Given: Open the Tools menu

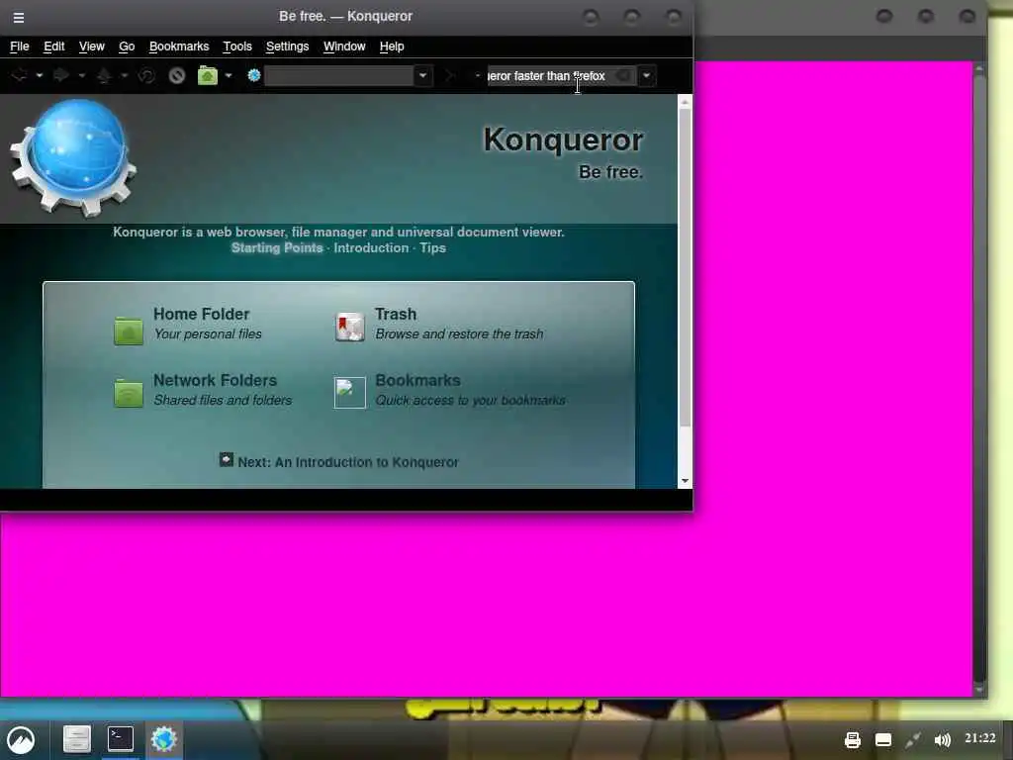Looking at the screenshot, I should coord(237,47).
